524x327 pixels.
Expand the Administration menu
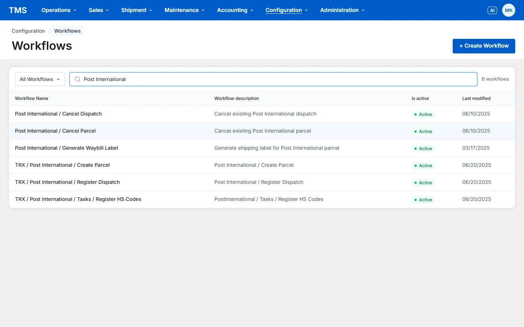(x=342, y=10)
